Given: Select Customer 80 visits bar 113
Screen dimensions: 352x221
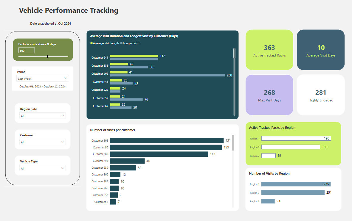Looking at the screenshot, I should tap(159, 154).
